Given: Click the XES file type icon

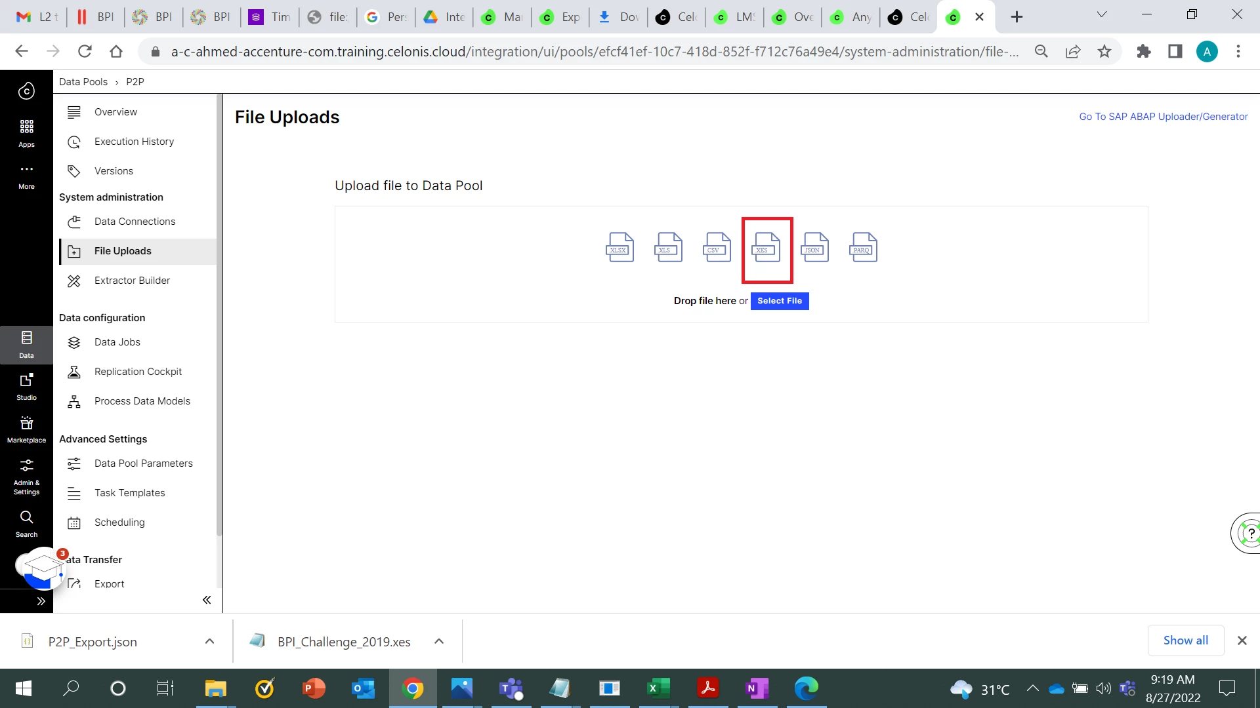Looking at the screenshot, I should 766,248.
